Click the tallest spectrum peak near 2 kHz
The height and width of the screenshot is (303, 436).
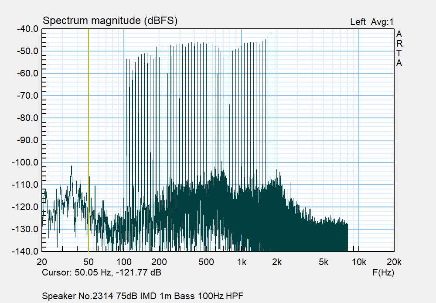[x=276, y=36]
